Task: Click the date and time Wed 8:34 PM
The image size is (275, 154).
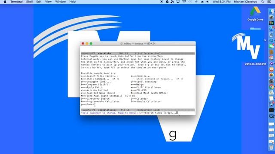Action: (x=222, y=2)
